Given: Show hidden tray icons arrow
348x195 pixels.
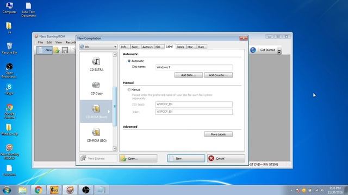Looking at the screenshot, I should [x=291, y=190].
